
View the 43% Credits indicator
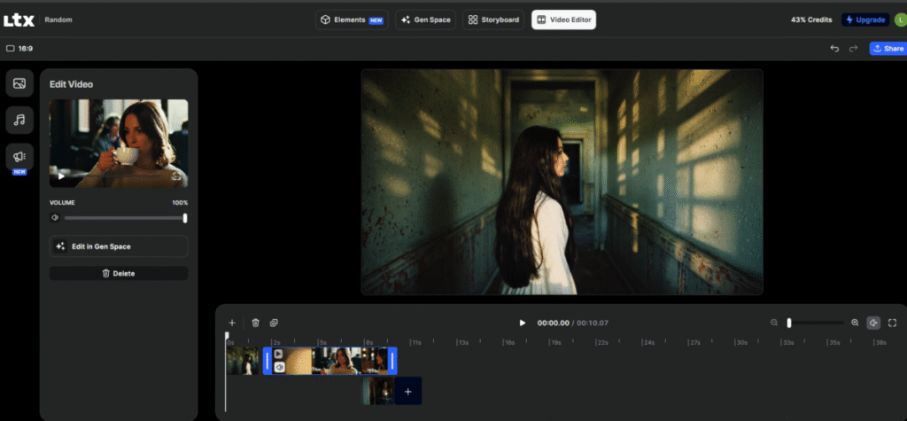tap(811, 19)
